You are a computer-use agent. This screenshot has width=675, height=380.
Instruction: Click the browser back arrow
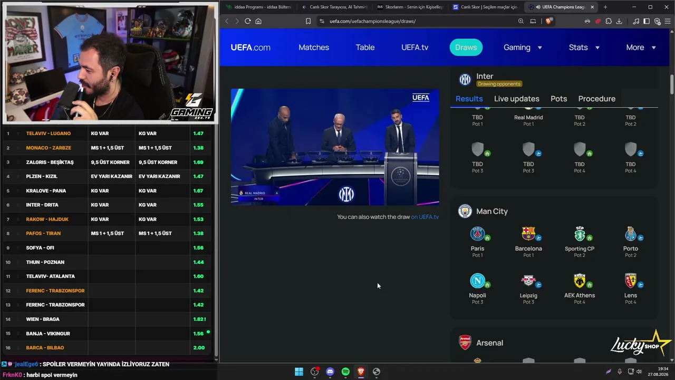click(227, 21)
